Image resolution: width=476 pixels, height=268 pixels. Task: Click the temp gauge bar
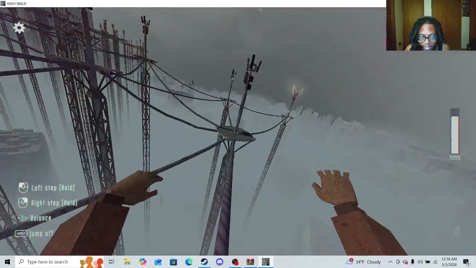(x=455, y=131)
